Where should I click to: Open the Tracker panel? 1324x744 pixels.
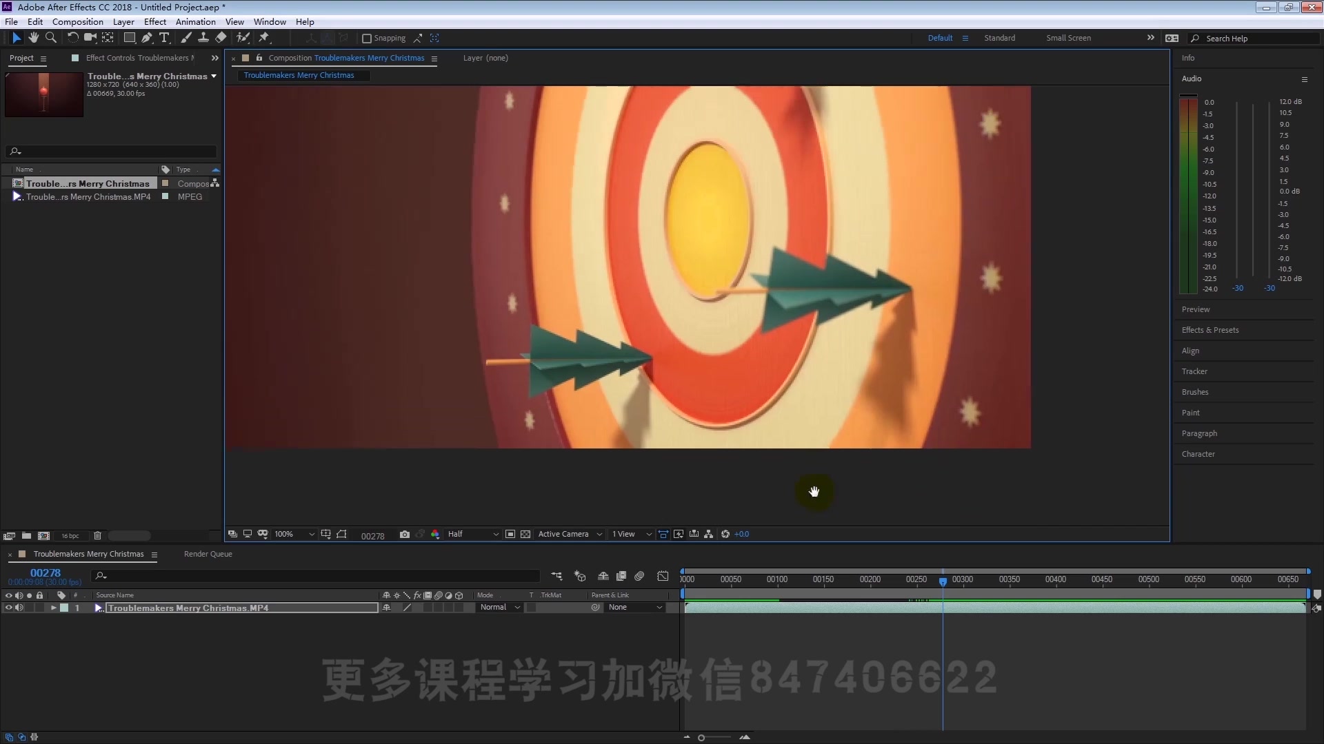coord(1194,371)
